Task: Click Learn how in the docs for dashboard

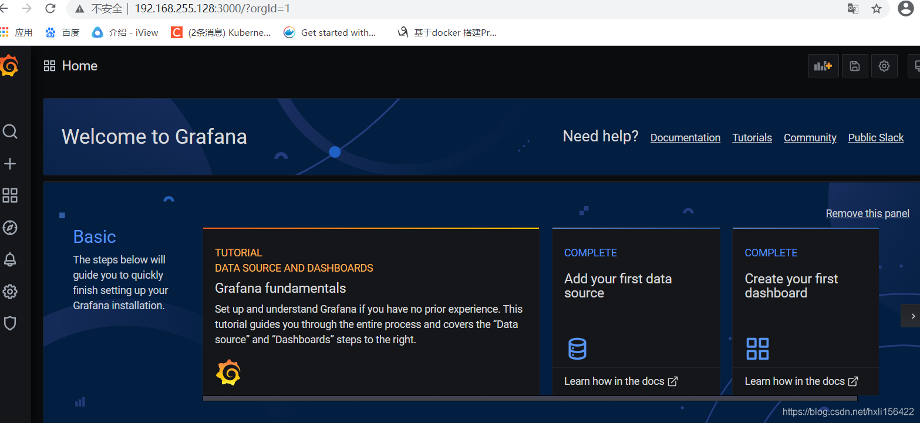Action: (801, 381)
